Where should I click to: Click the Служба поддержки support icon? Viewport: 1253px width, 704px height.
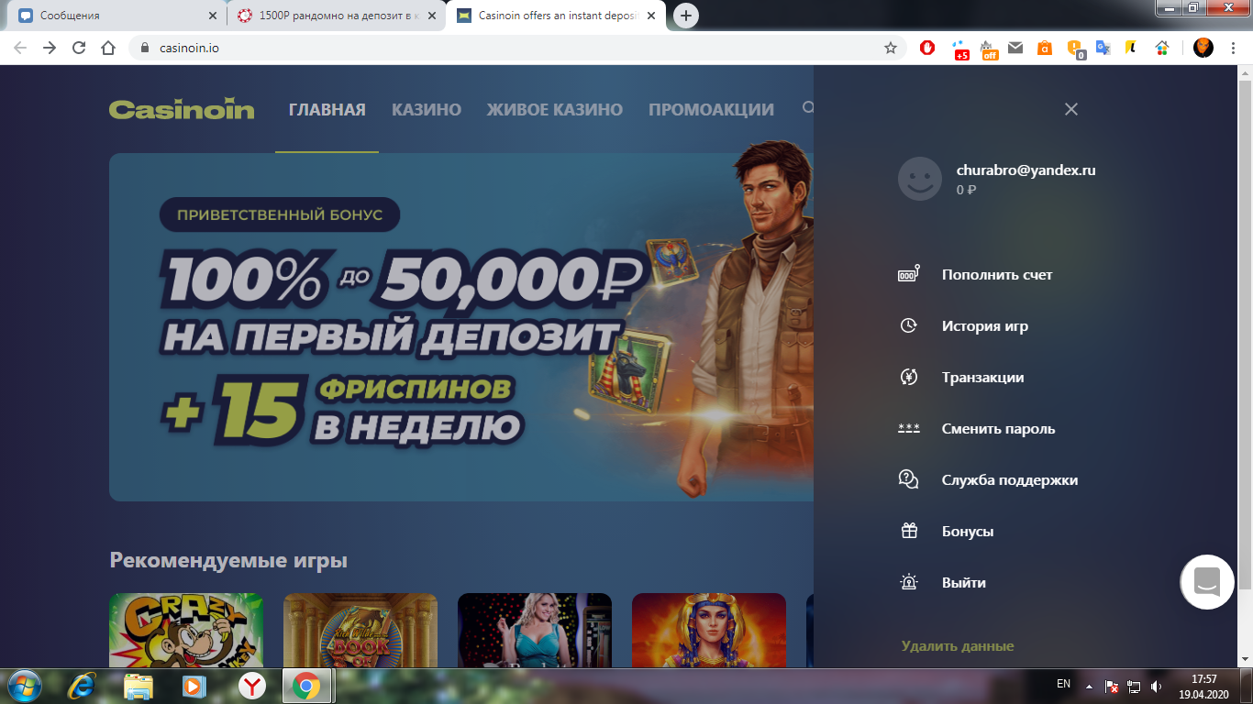click(x=909, y=478)
